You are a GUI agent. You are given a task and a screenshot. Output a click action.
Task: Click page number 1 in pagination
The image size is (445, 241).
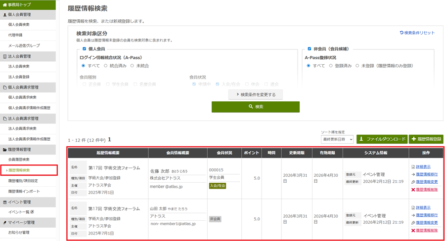click(110, 139)
